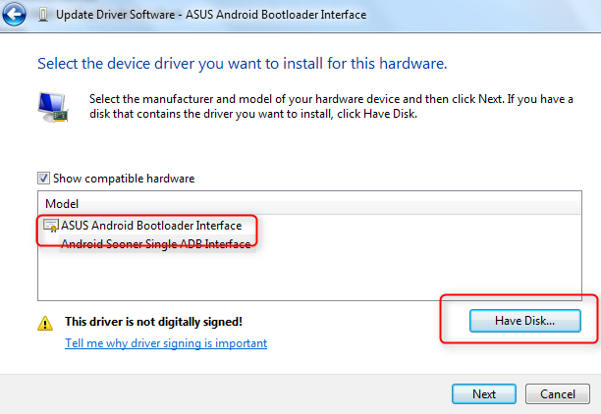Click the 'Select the device driver' heading
Image resolution: width=601 pixels, height=414 pixels.
tap(243, 64)
